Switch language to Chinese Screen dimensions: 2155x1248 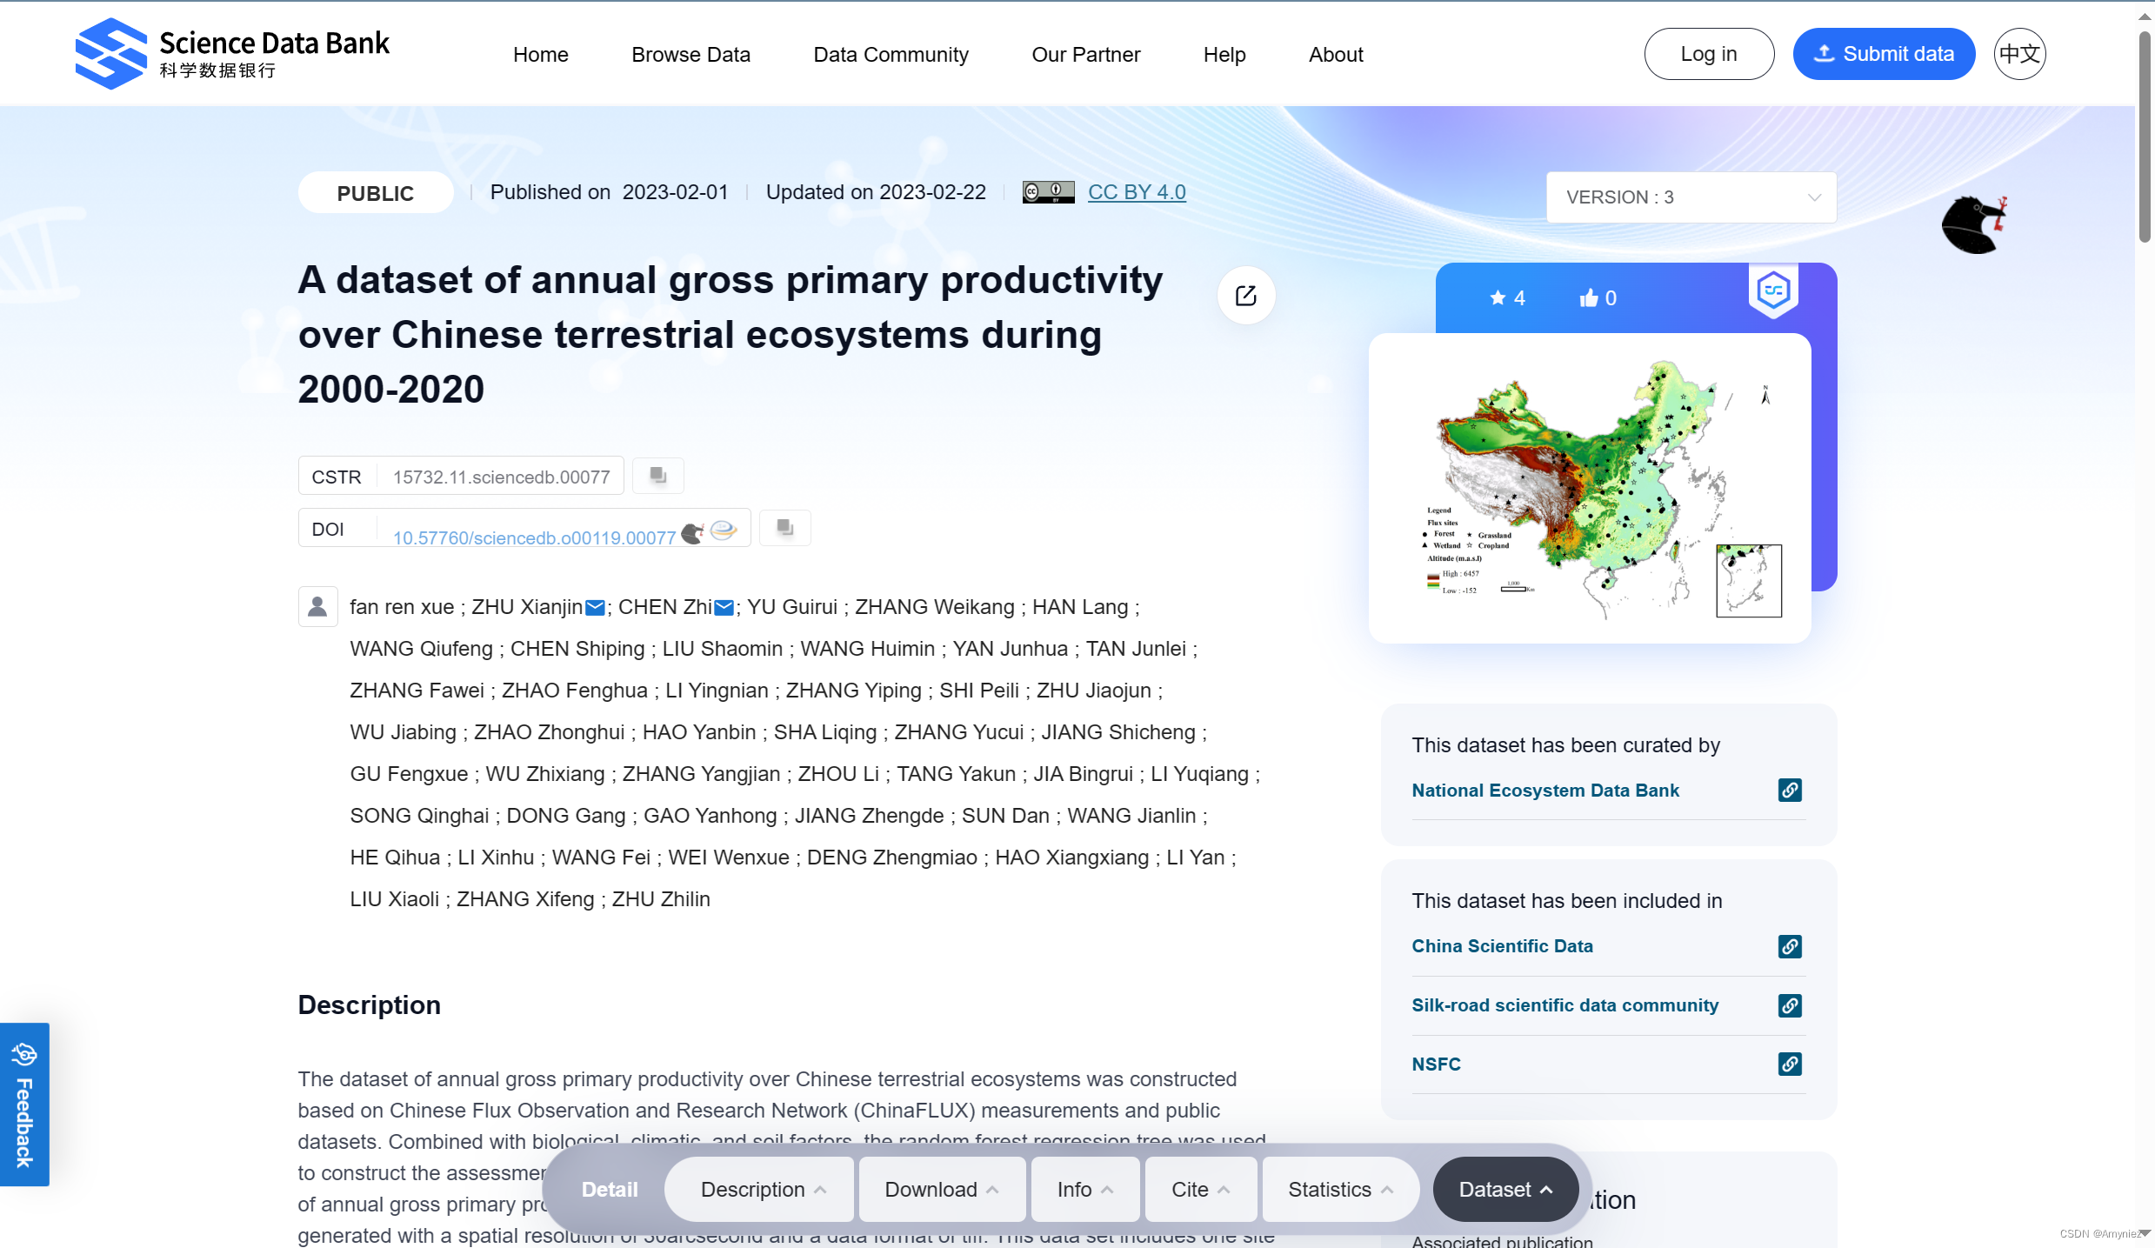[x=2018, y=54]
